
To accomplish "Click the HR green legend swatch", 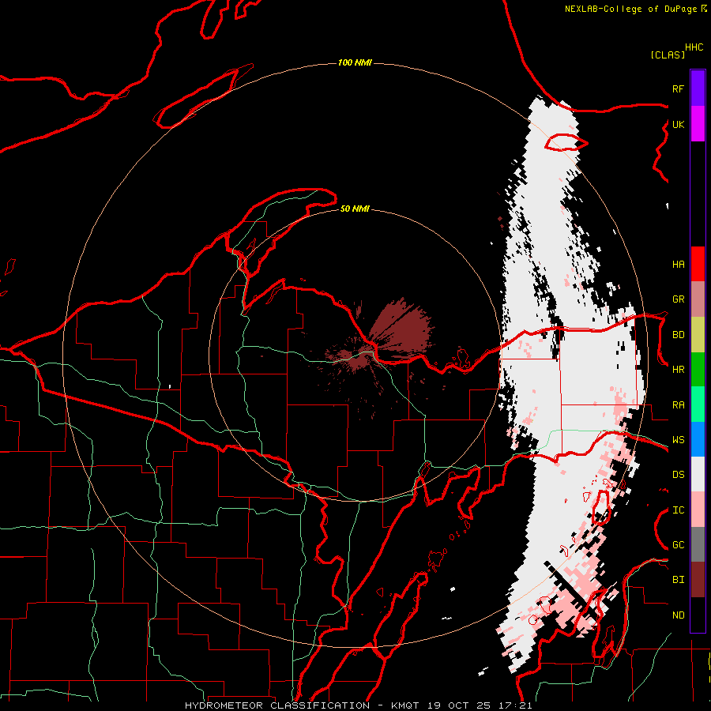I will point(698,369).
